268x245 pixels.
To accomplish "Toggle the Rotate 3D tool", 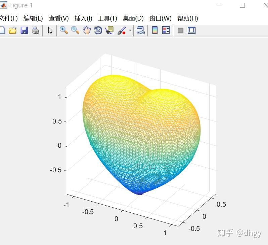I will (x=98, y=31).
